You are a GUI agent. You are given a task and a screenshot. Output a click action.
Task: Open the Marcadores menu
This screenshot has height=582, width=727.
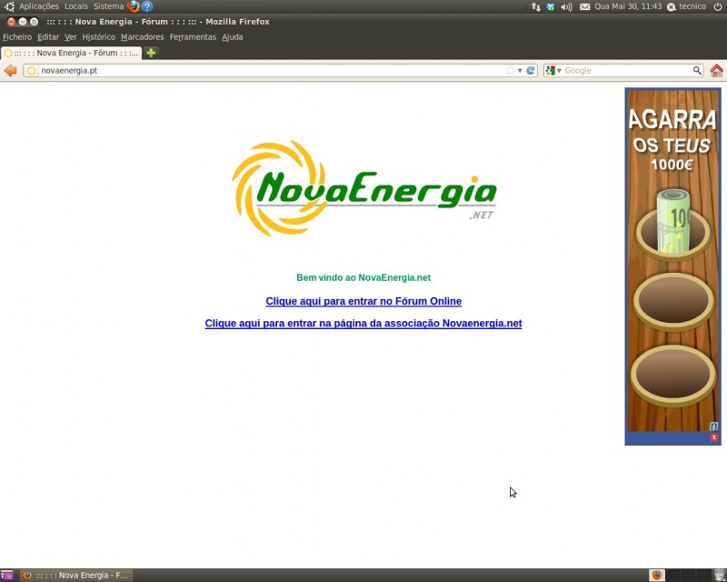143,37
